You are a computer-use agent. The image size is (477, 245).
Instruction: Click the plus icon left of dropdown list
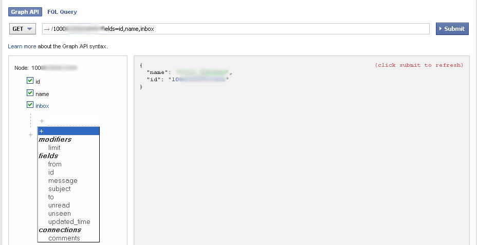[x=30, y=135]
